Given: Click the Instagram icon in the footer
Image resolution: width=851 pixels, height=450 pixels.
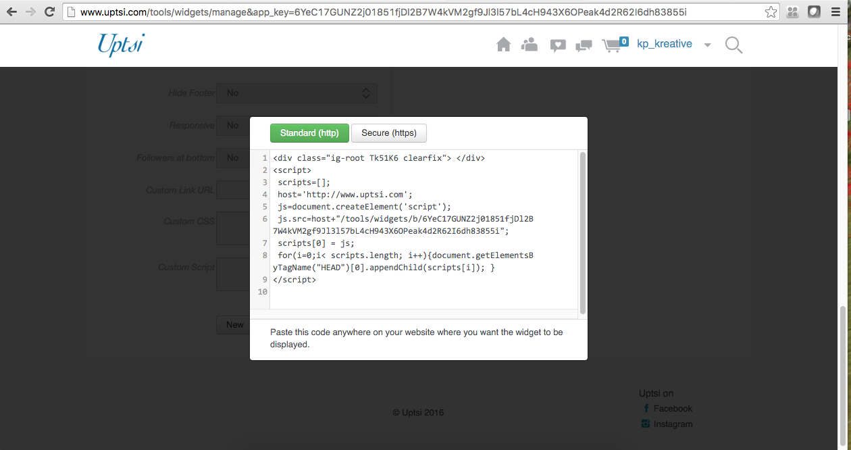Looking at the screenshot, I should (646, 424).
